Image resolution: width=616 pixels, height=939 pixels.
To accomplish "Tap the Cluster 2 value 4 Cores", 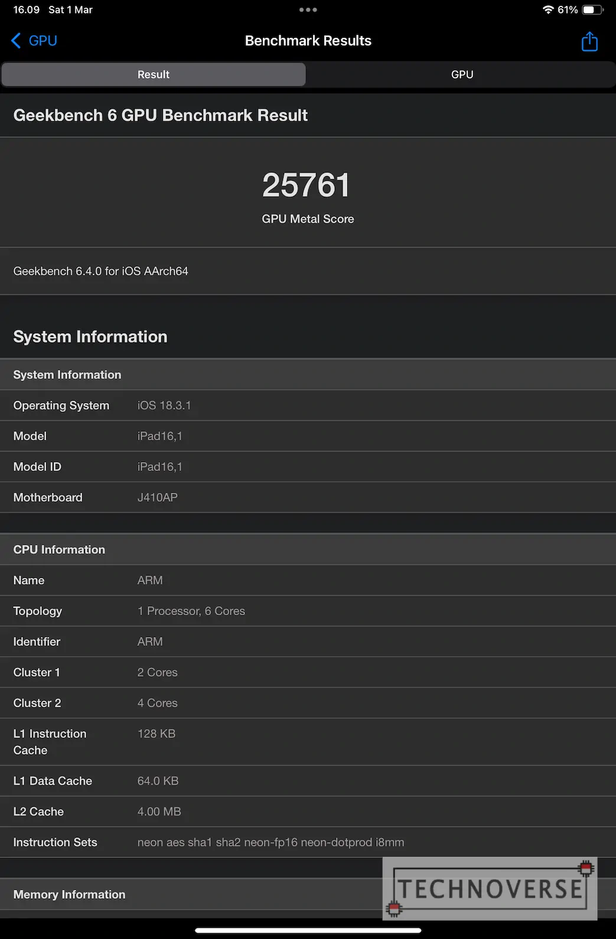I will 158,703.
